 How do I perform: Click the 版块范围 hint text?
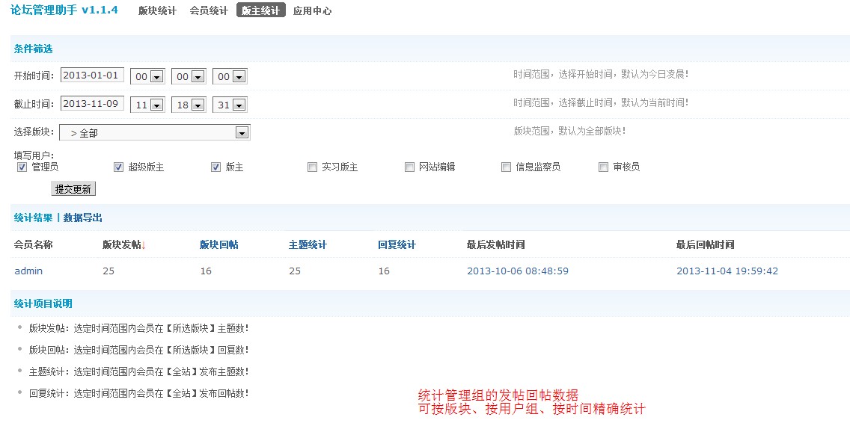coord(569,131)
